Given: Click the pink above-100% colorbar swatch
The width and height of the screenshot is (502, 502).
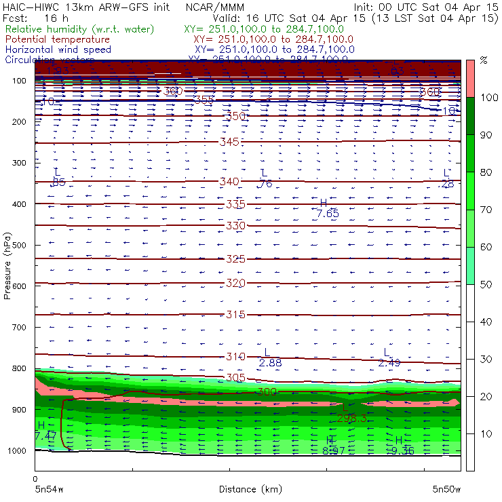Looking at the screenshot, I should pos(470,79).
